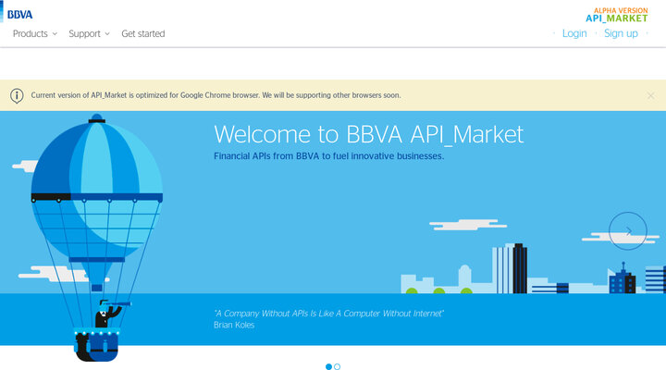Click the API_MARKET alpha version logo
Screen dimensions: 666x370
click(617, 15)
